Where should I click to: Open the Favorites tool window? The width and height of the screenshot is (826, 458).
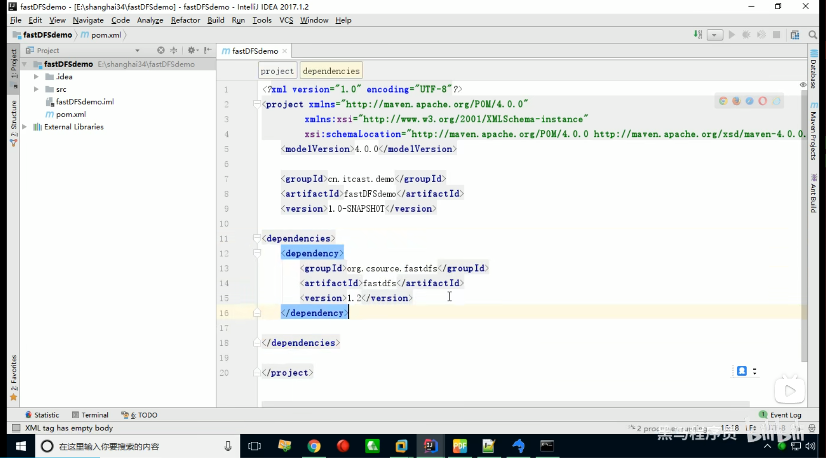[x=13, y=378]
